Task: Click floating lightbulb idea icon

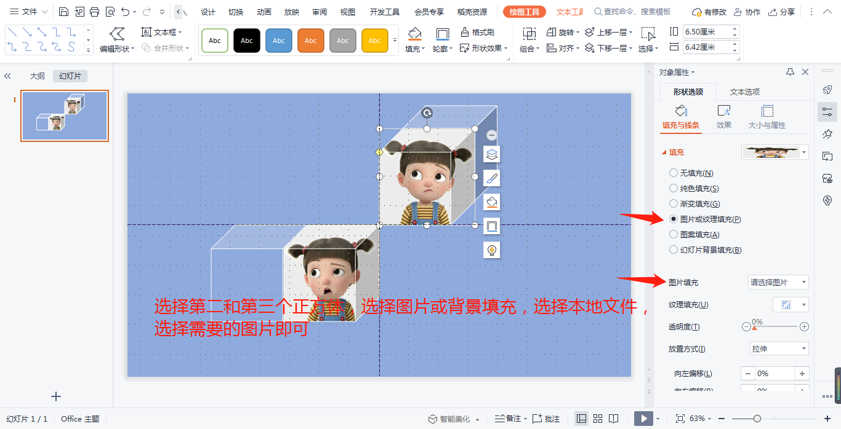Action: (491, 250)
